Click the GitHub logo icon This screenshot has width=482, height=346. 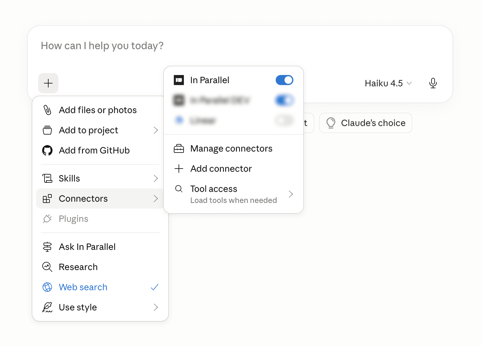[47, 150]
